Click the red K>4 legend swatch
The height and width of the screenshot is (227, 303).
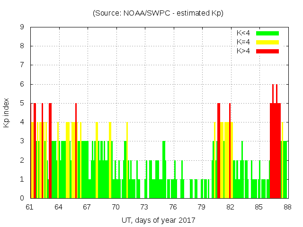[x=267, y=51]
